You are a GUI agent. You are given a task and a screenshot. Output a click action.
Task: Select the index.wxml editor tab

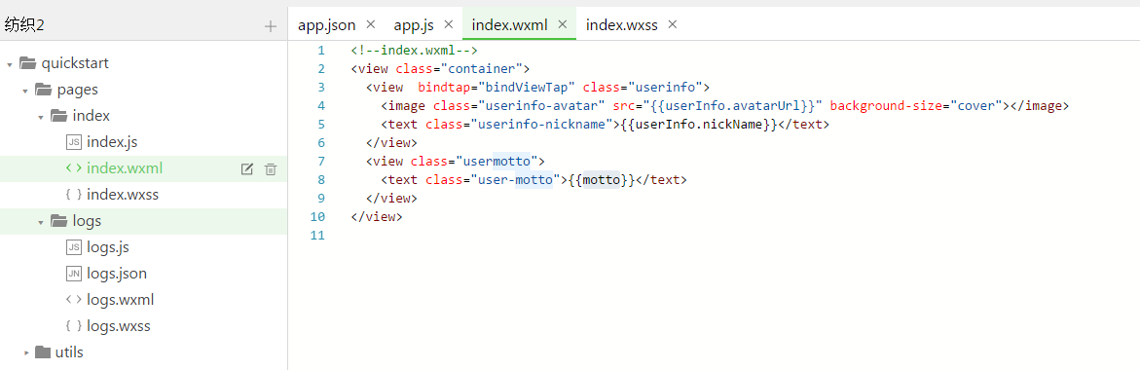tap(510, 25)
